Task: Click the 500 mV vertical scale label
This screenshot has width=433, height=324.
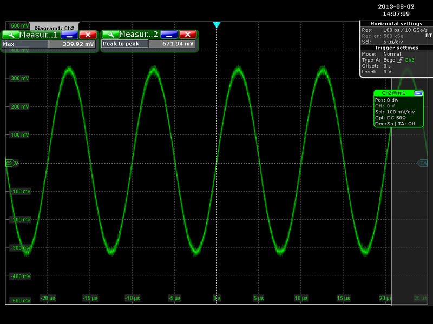Action: (x=19, y=25)
